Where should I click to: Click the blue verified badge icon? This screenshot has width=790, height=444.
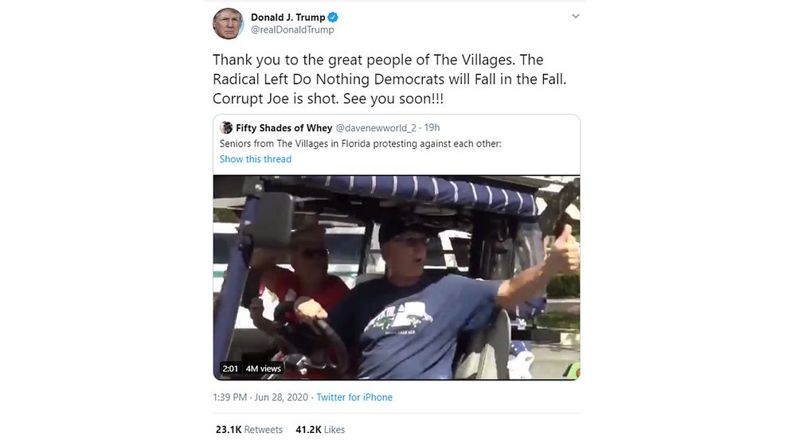coord(333,18)
